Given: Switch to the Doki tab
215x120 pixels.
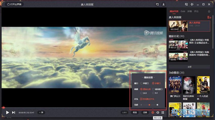Looking at the screenshot, I should (183, 11).
